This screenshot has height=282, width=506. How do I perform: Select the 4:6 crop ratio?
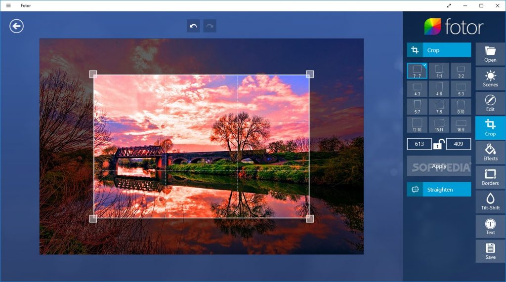point(439,89)
